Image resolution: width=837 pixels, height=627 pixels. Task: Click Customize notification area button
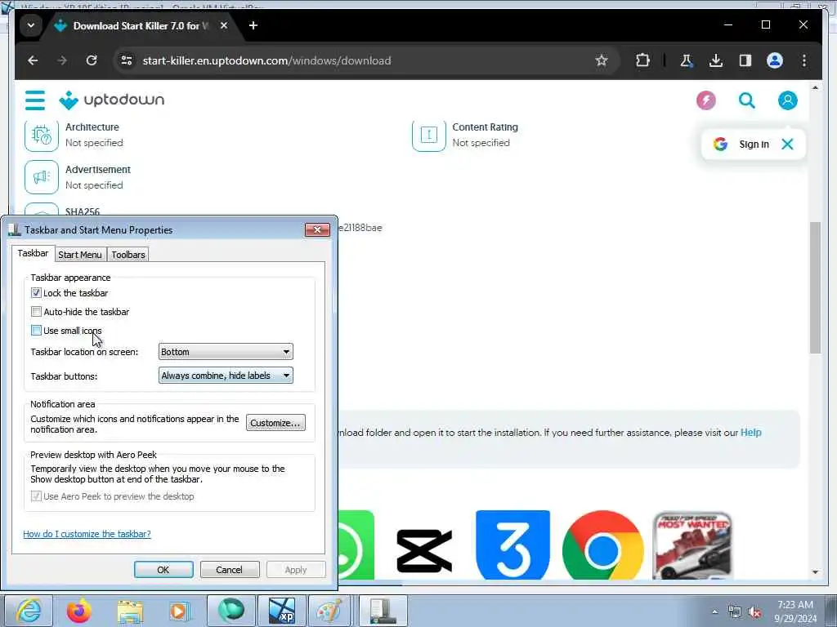(275, 423)
